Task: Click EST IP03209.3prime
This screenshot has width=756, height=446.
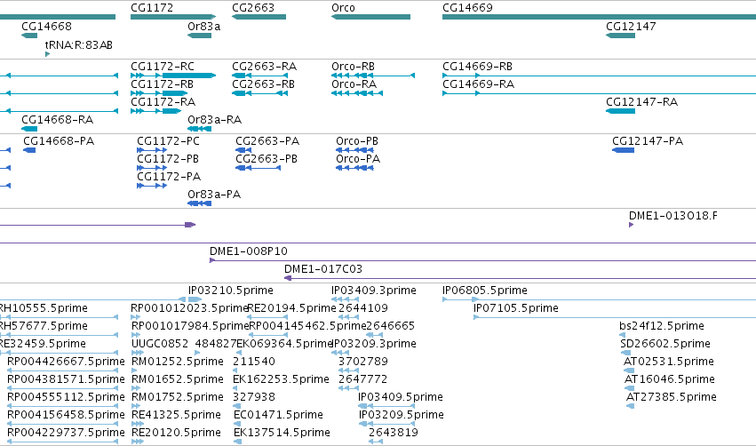Action: (374, 344)
